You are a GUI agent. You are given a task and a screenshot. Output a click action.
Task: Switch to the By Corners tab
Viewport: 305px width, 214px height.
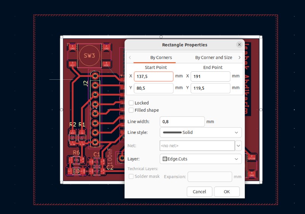[x=161, y=58]
